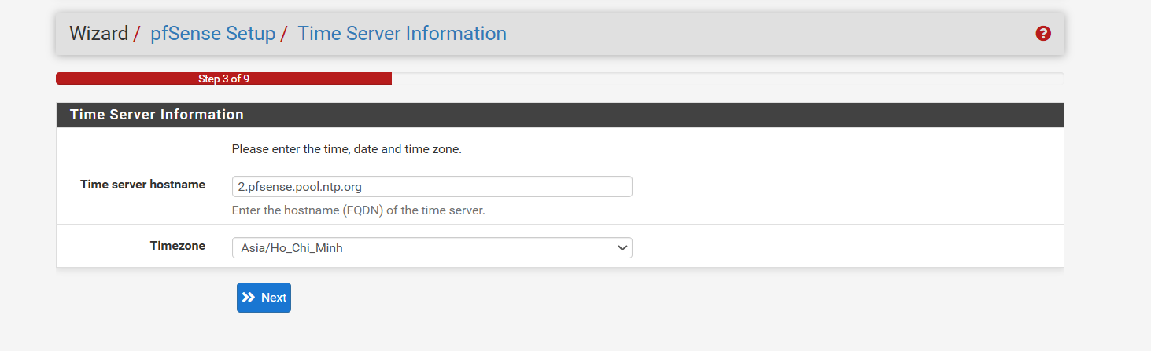Click Time Server Information breadcrumb link
The width and height of the screenshot is (1151, 351).
401,34
